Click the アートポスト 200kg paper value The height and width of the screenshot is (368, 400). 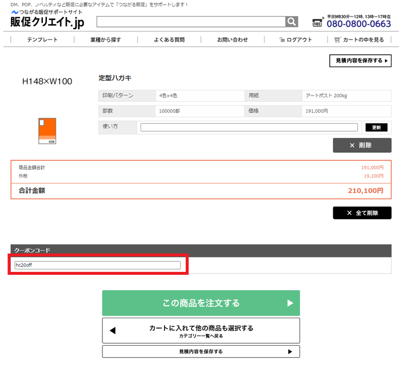pos(326,96)
